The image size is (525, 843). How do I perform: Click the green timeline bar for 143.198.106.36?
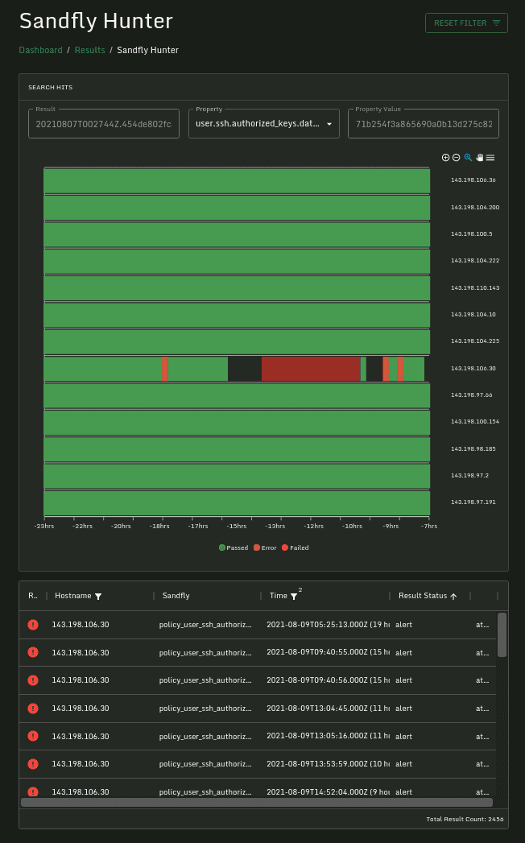click(x=237, y=181)
